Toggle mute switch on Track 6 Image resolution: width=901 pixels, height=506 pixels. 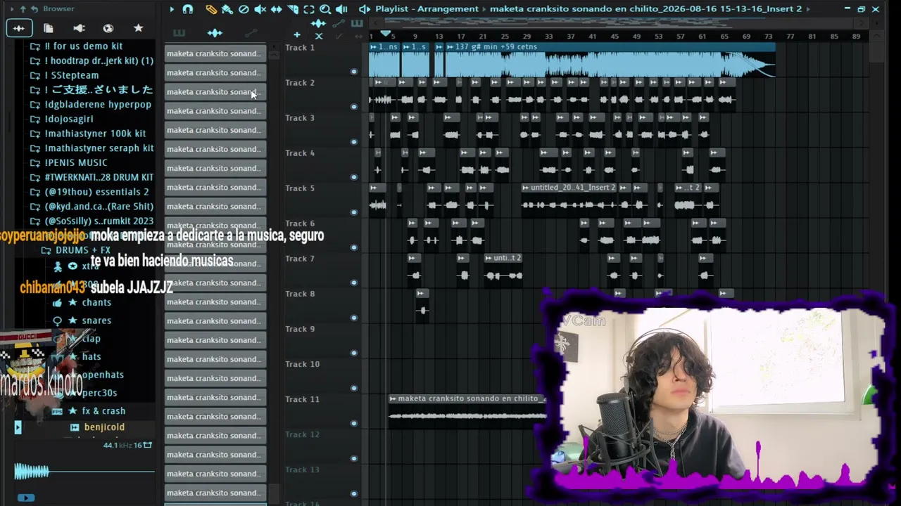354,247
